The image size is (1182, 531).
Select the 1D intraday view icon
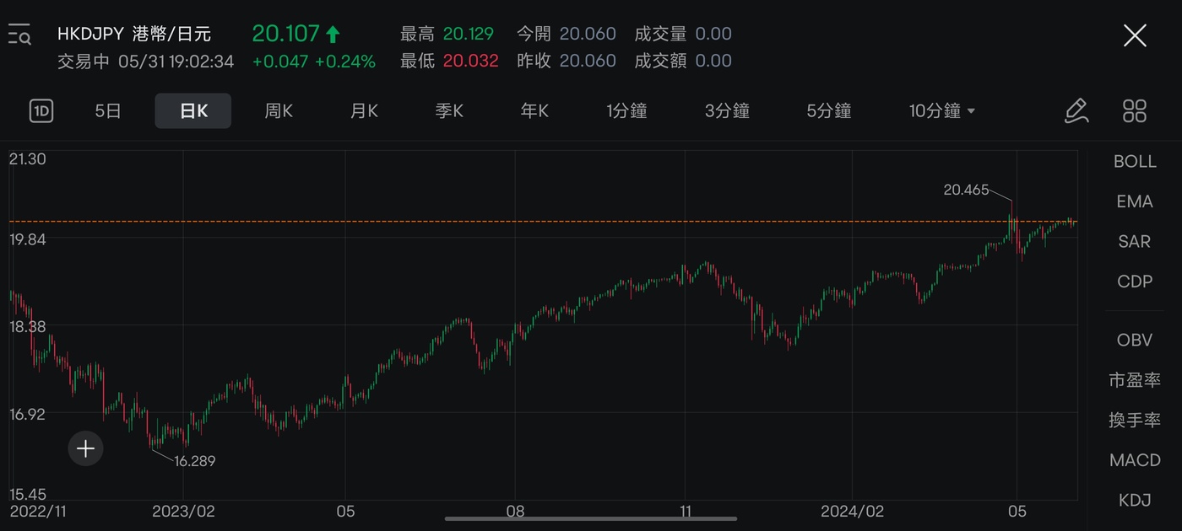[41, 110]
